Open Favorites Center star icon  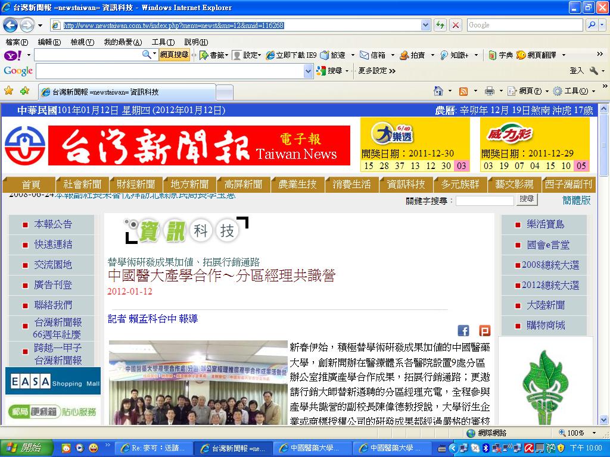coord(8,91)
